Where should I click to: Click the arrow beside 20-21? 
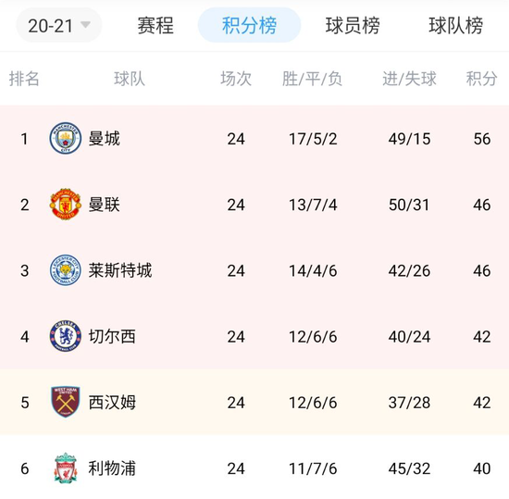click(x=85, y=25)
